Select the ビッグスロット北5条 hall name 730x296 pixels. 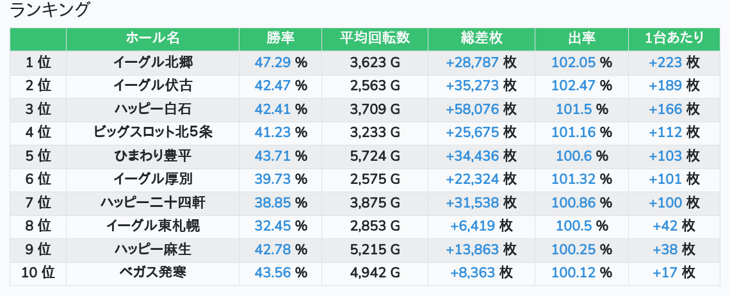[152, 133]
